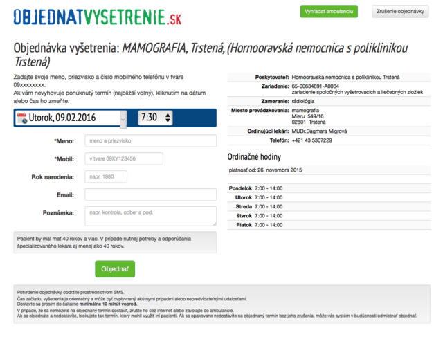This screenshot has width=443, height=337.
Task: Click the facility code 65-00634891-A0064
Action: pos(316,86)
